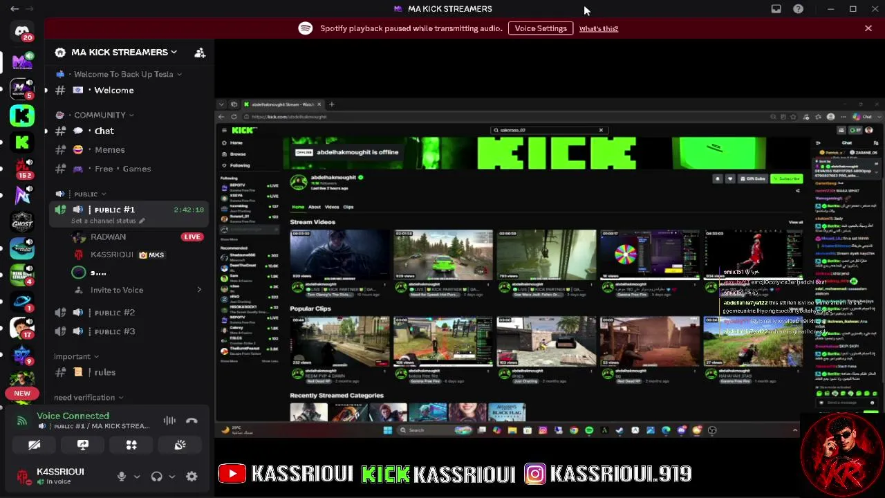Open a new tab in streamed browser
This screenshot has height=498, width=885.
tap(332, 104)
